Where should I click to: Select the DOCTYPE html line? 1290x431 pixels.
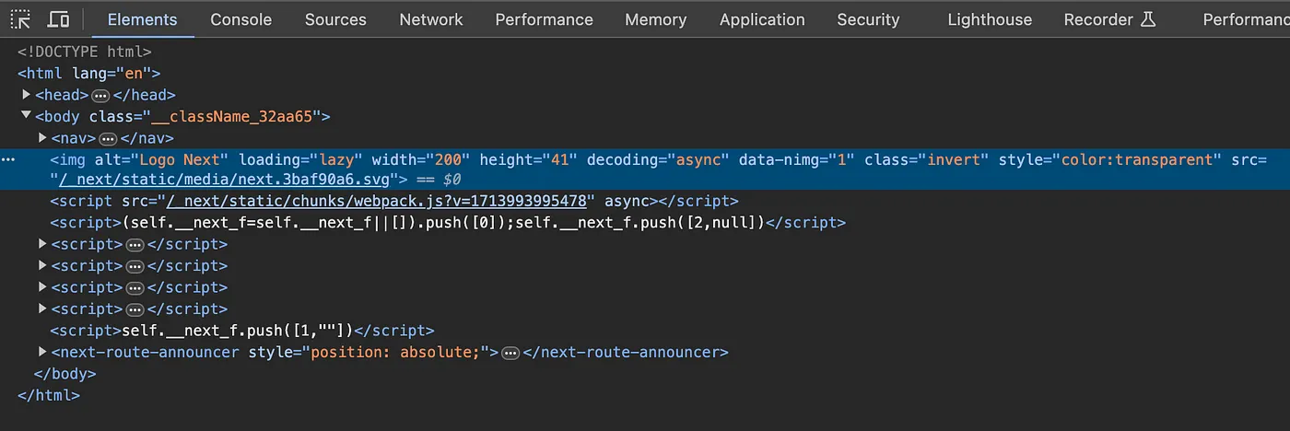click(84, 52)
